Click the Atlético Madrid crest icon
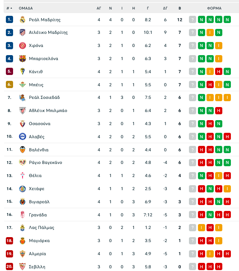This screenshot has width=239, height=271. (x=23, y=33)
